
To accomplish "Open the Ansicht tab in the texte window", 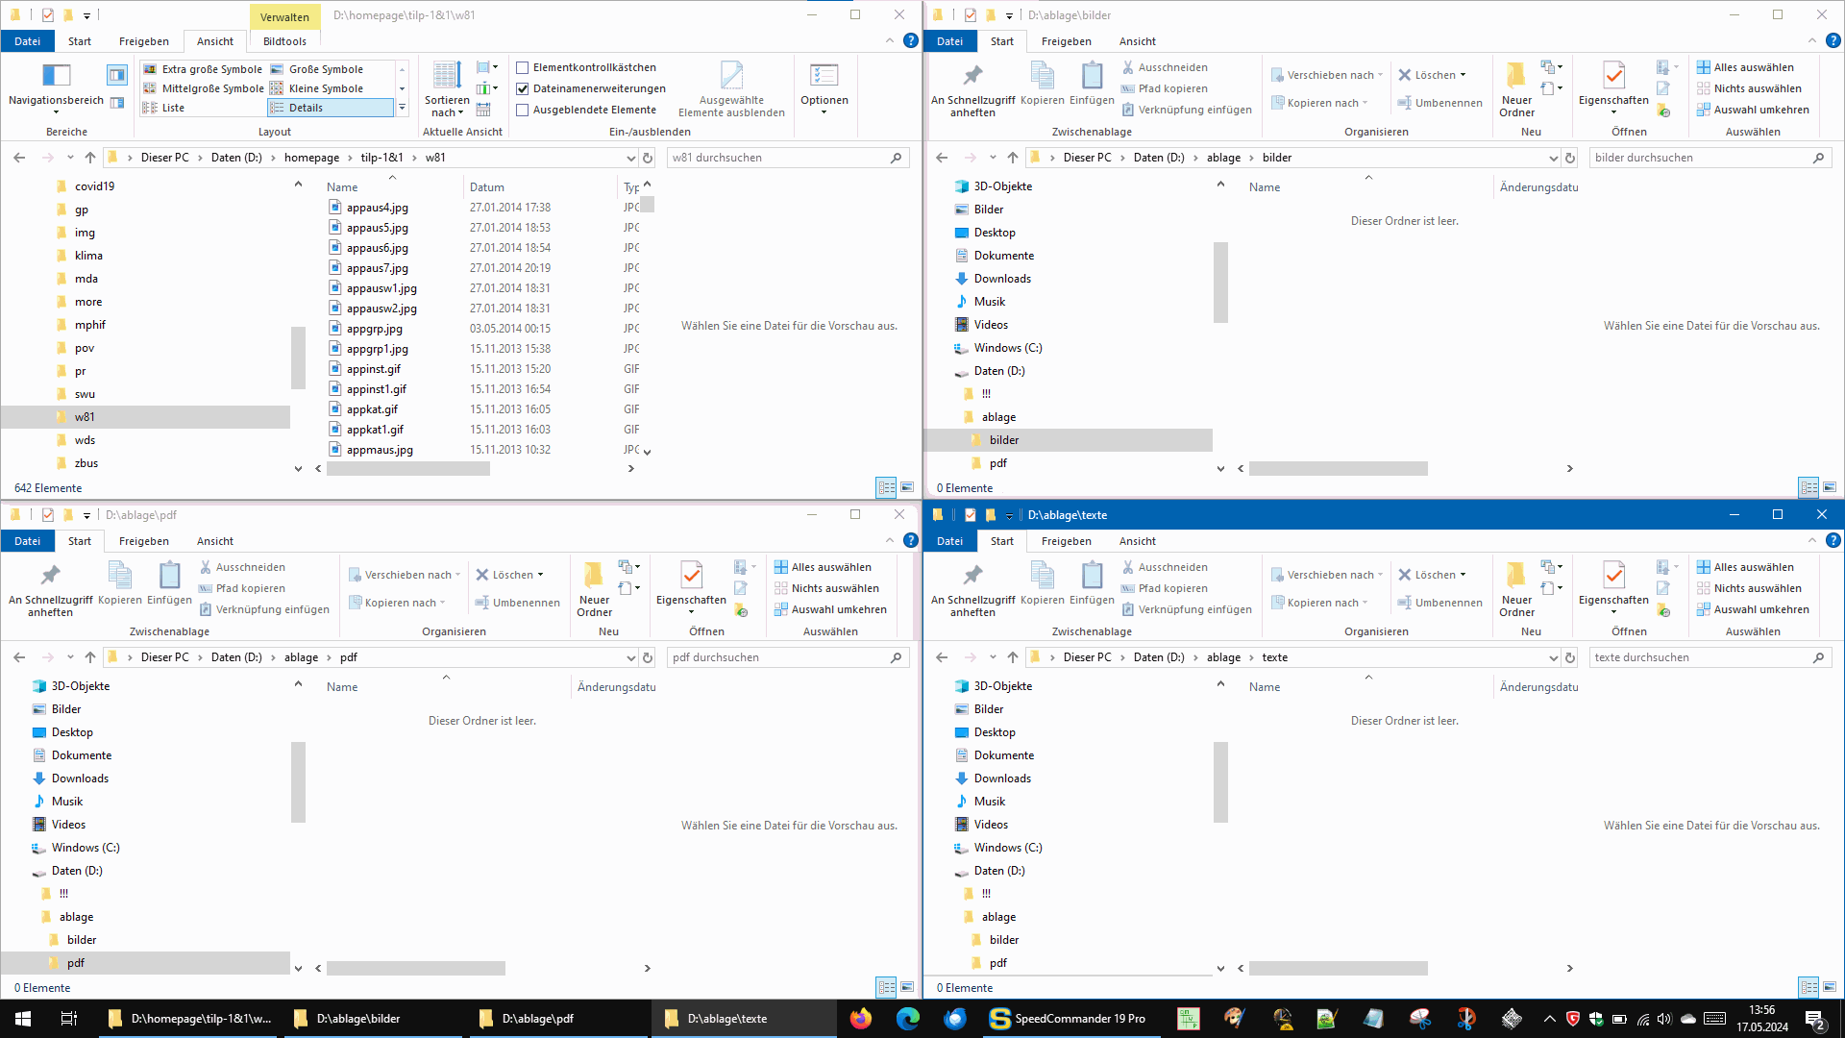I will click(x=1137, y=541).
